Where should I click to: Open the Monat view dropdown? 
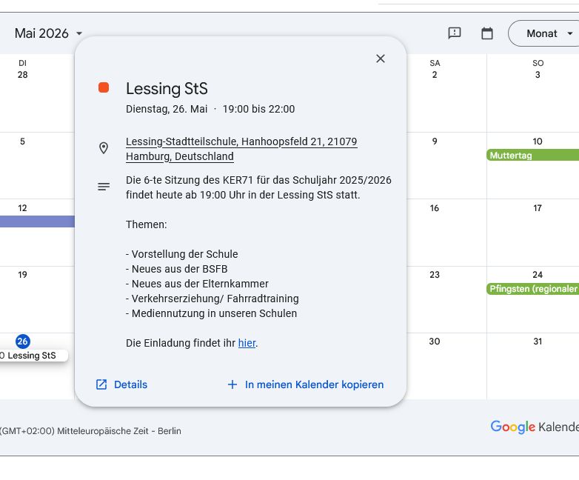pos(545,33)
